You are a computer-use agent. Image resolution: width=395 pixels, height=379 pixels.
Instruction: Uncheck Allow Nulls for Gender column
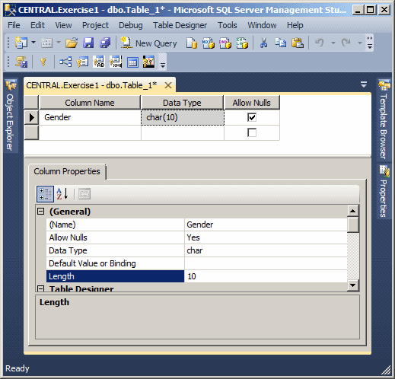252,117
